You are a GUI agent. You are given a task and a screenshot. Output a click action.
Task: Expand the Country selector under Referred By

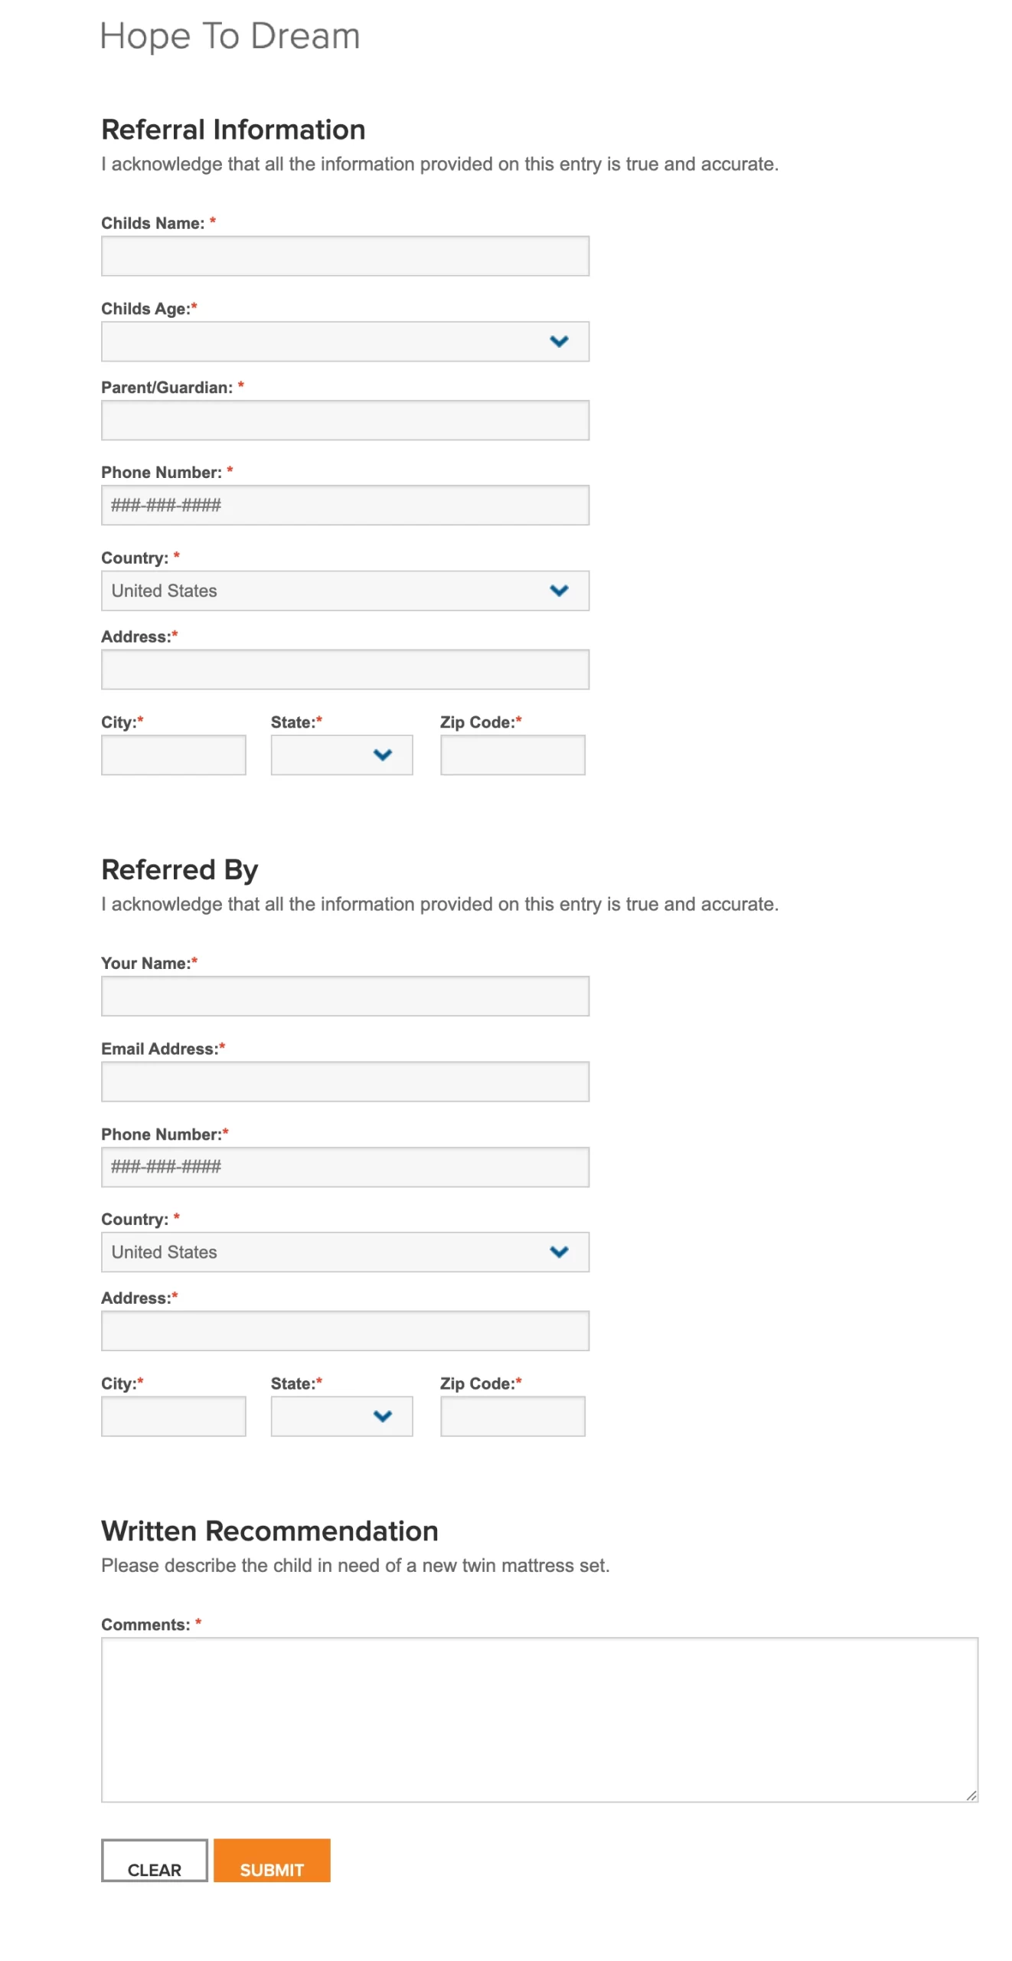[x=344, y=1252]
